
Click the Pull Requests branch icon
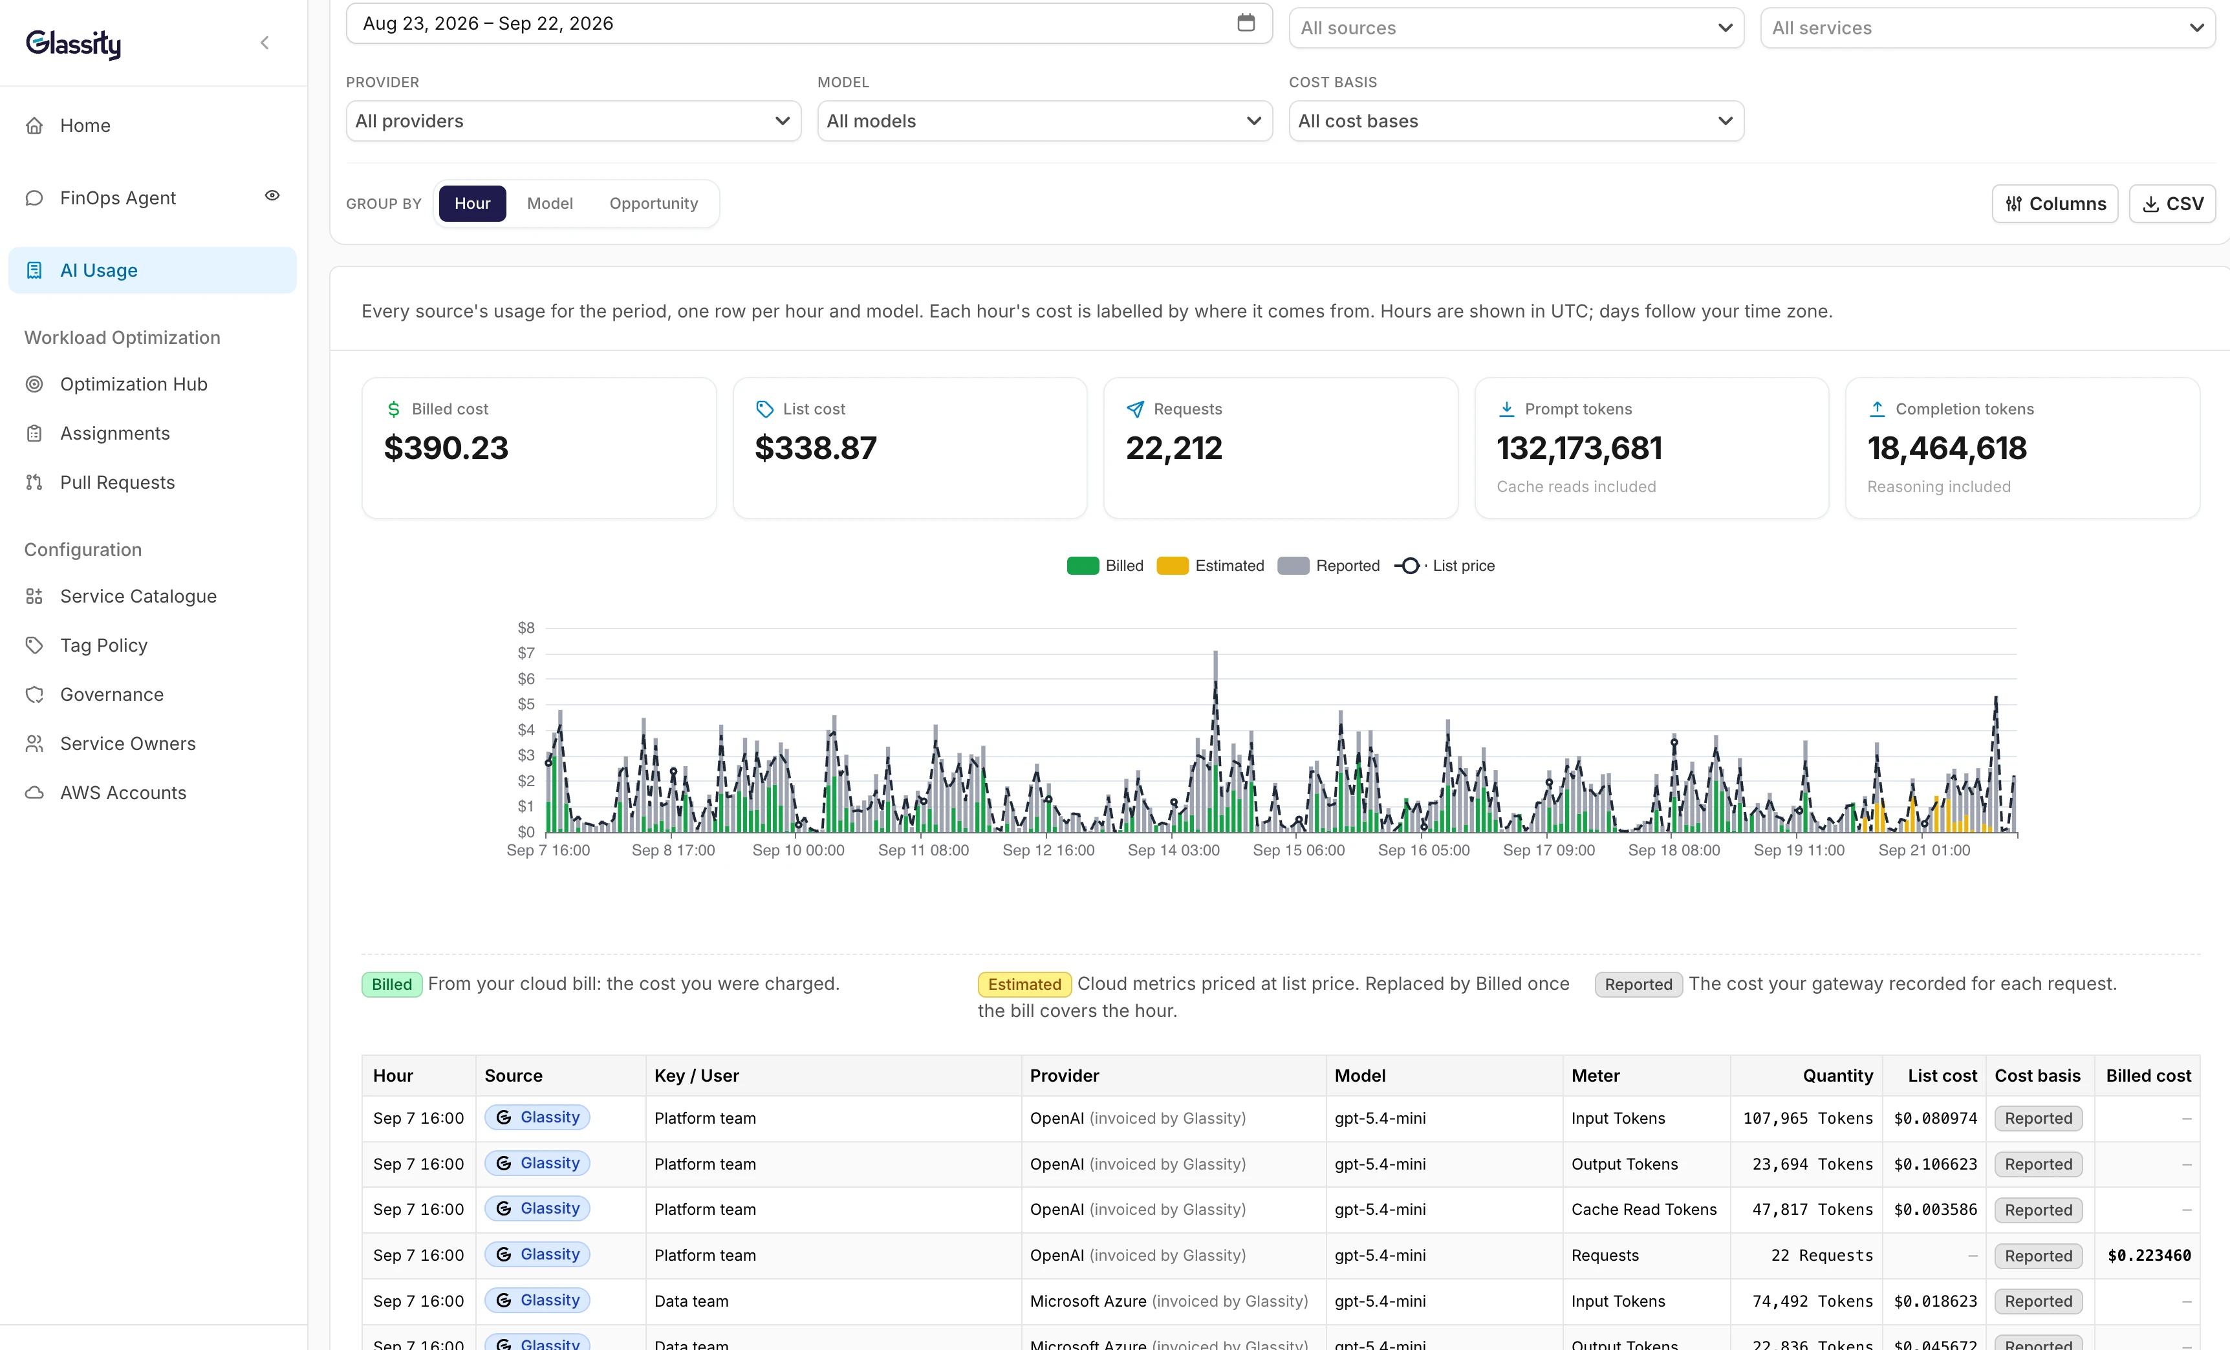pos(34,482)
